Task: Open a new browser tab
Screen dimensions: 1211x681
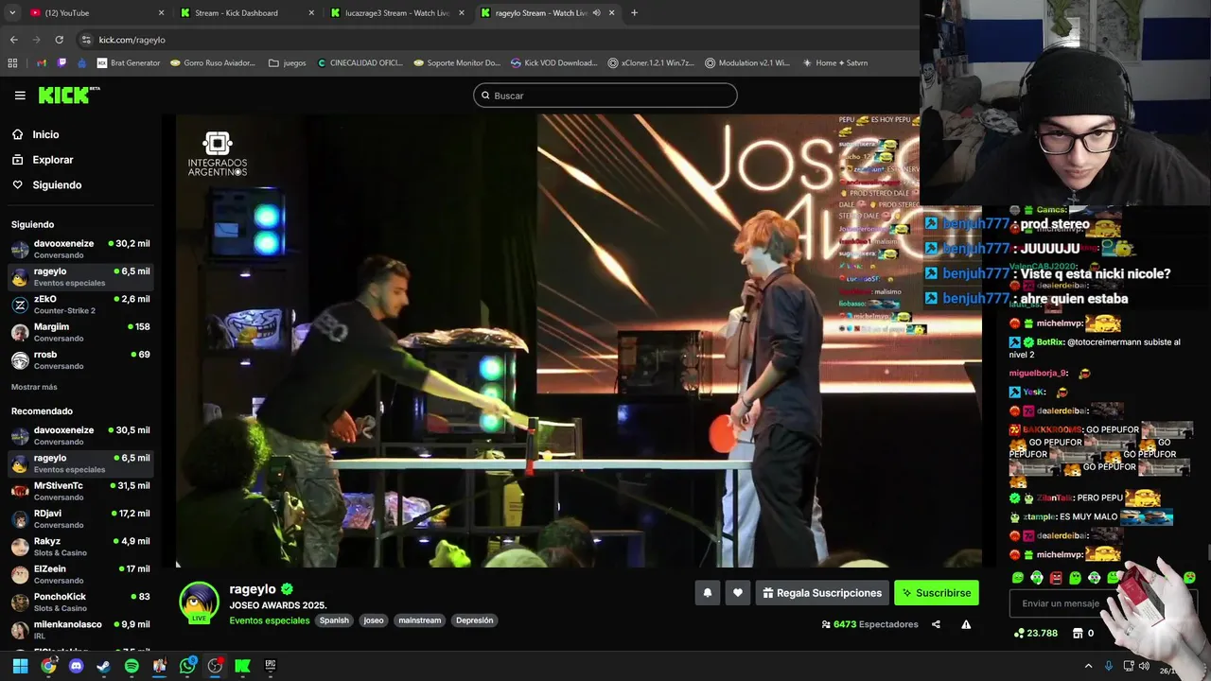Action: pos(634,13)
